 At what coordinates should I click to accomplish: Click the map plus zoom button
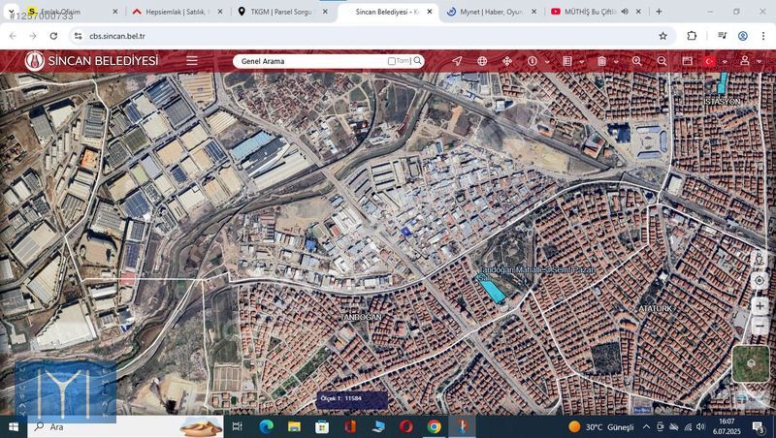tap(760, 305)
